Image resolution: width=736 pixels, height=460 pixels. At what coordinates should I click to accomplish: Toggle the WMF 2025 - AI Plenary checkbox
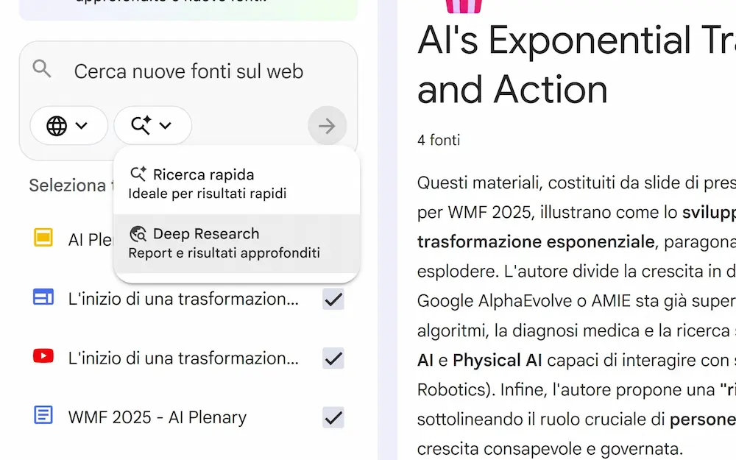pos(333,417)
